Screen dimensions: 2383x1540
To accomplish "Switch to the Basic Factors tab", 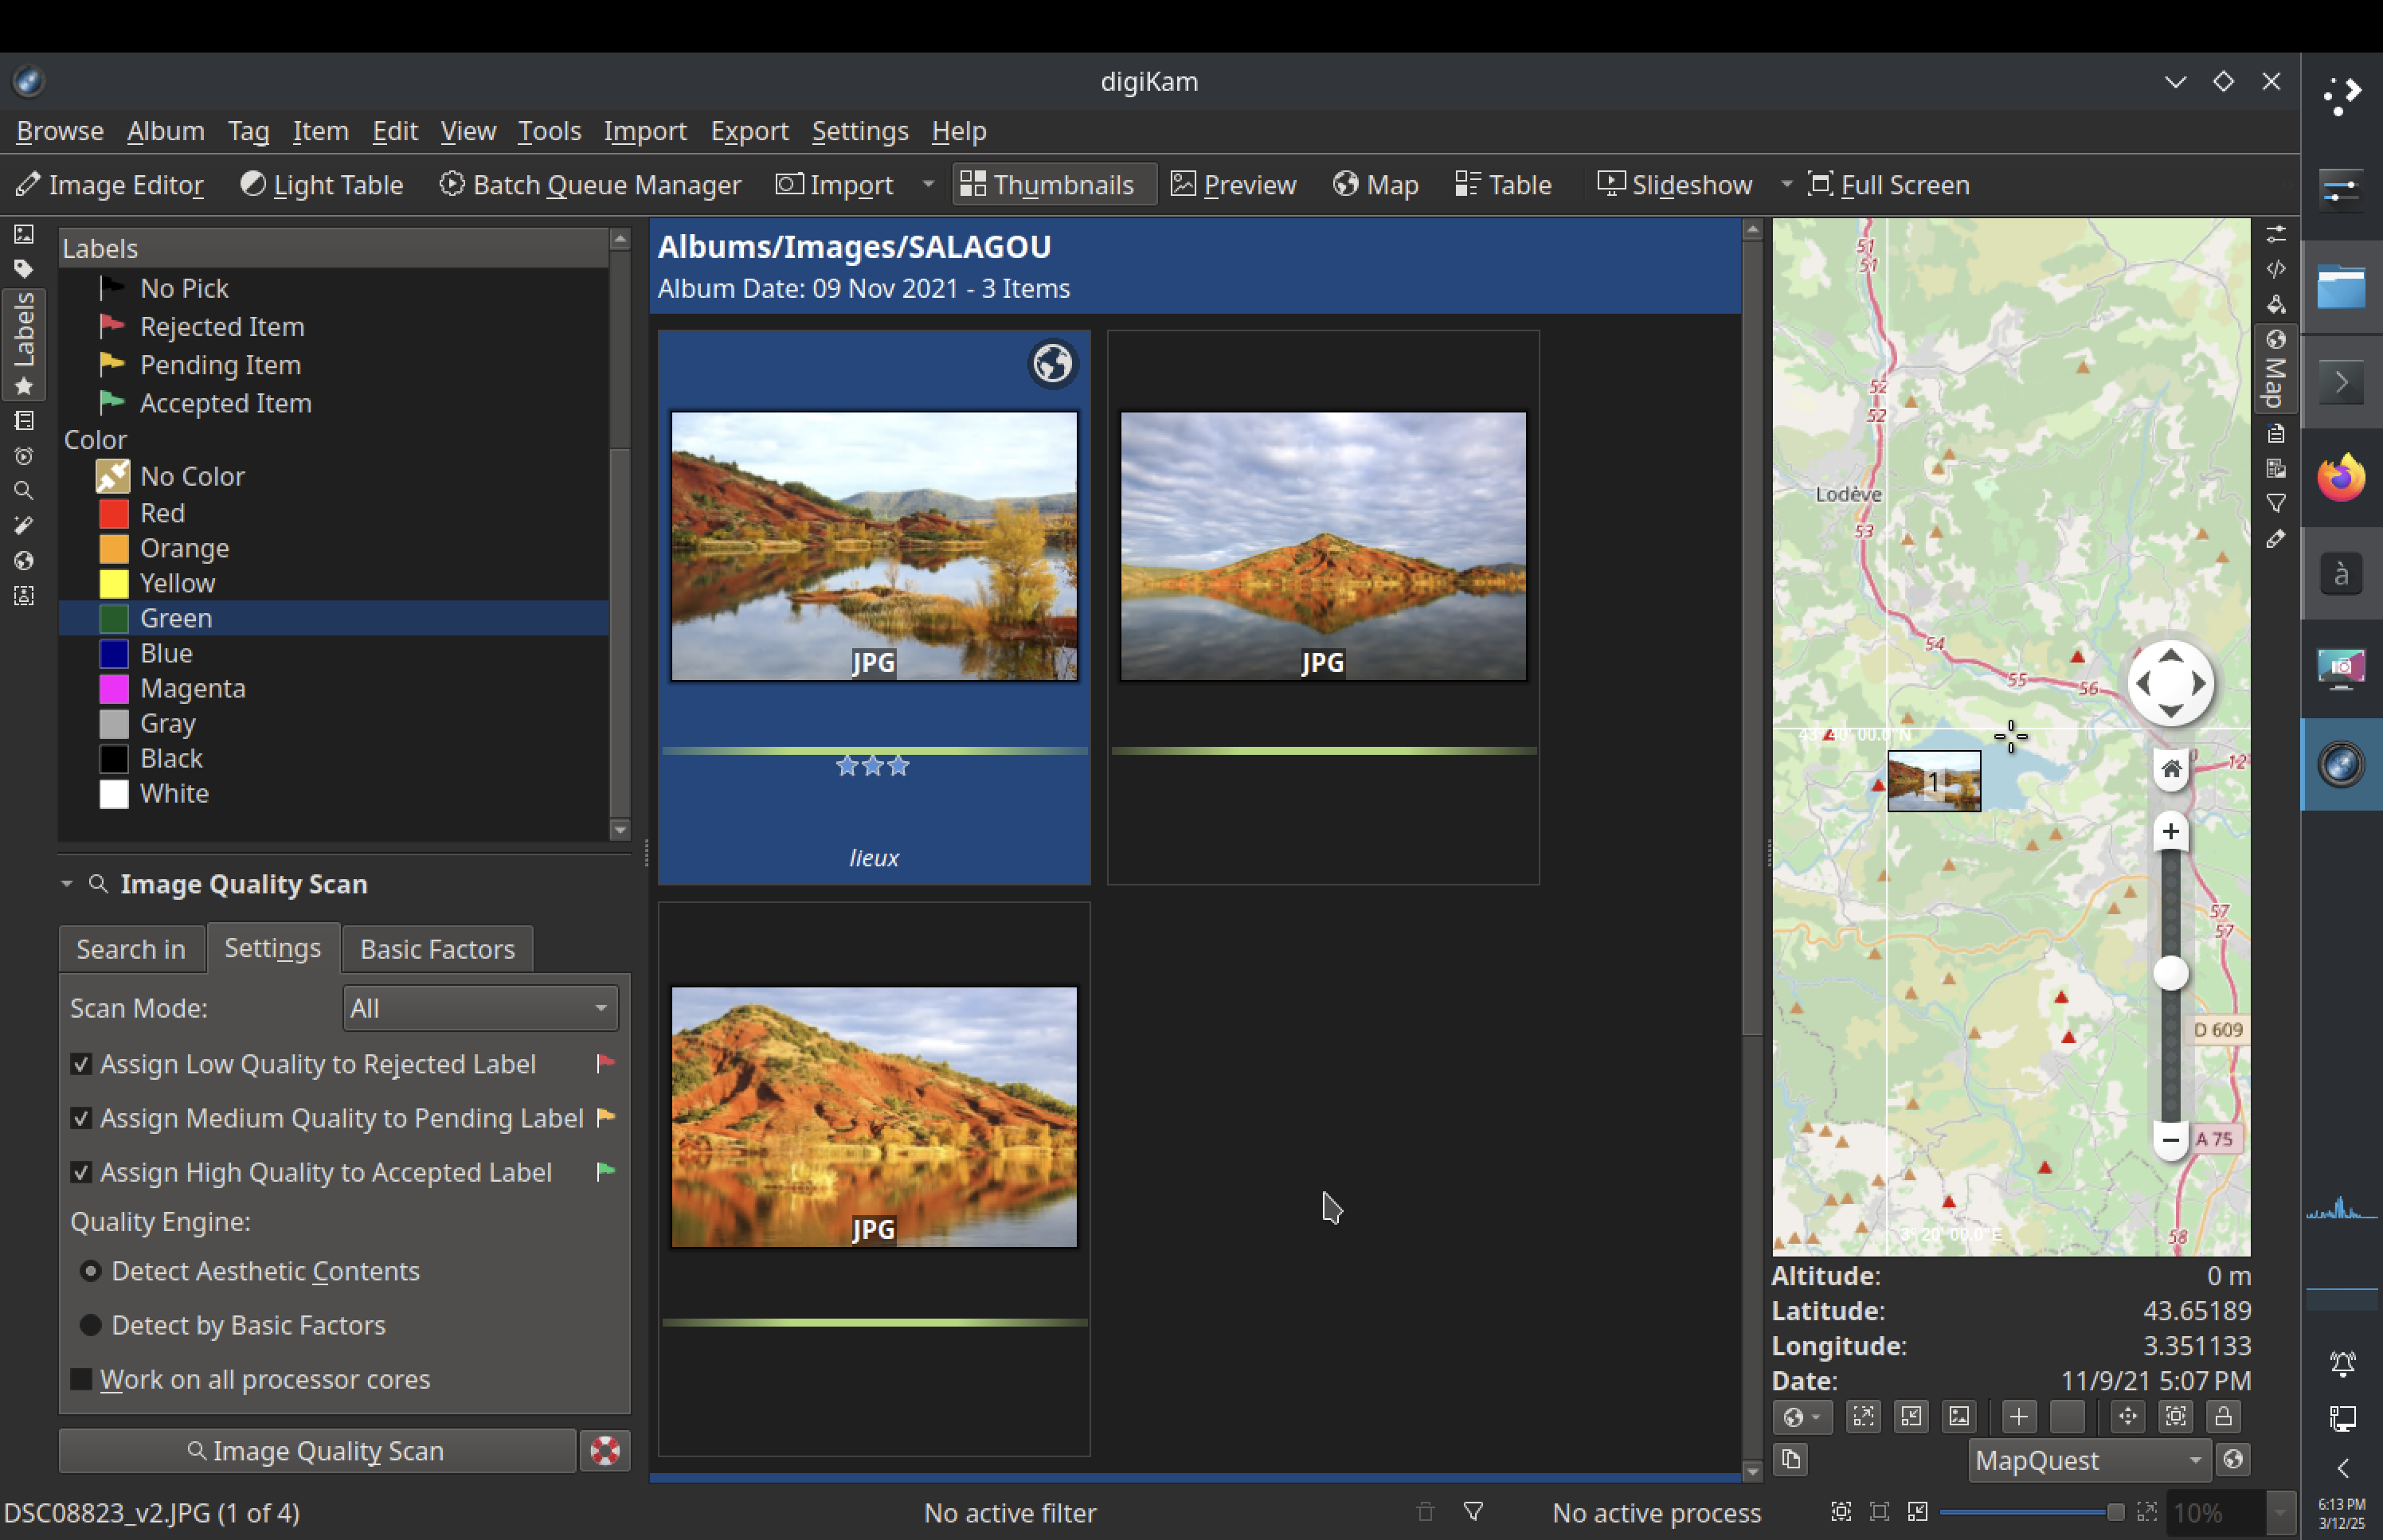I will tap(437, 949).
